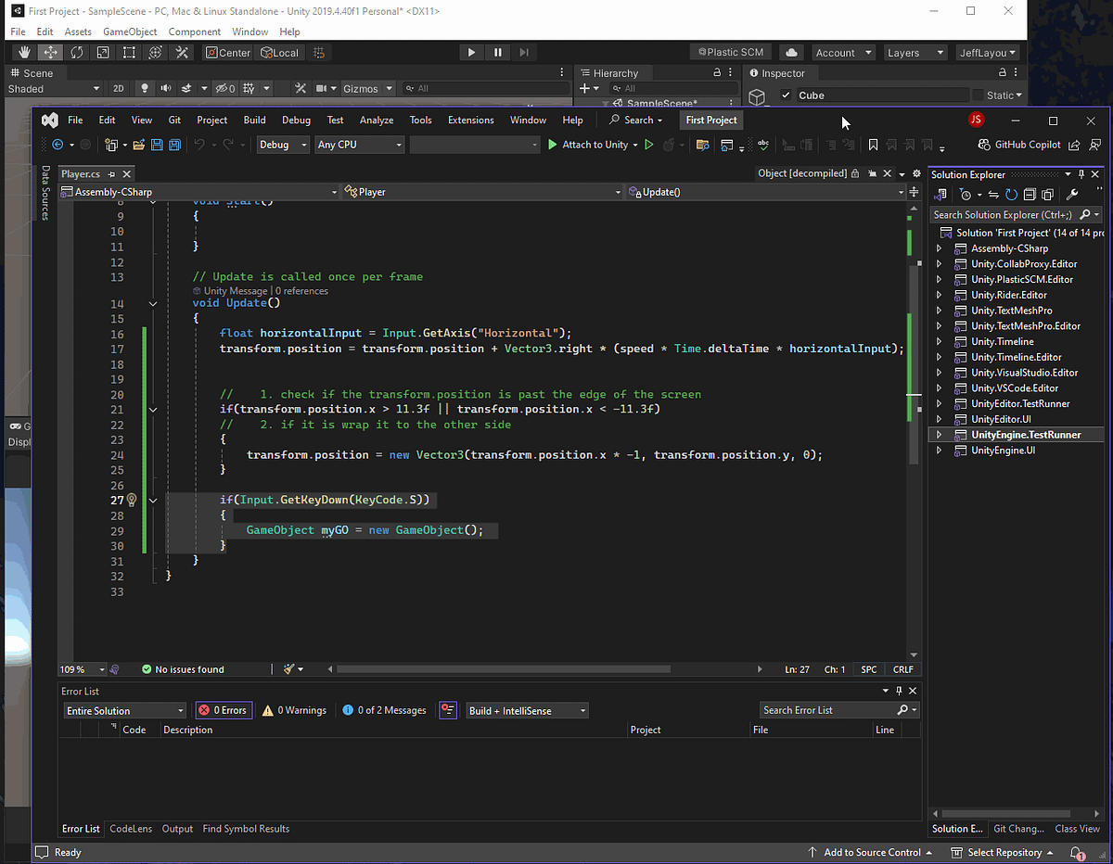Click the Find in Files icon

tap(702, 145)
